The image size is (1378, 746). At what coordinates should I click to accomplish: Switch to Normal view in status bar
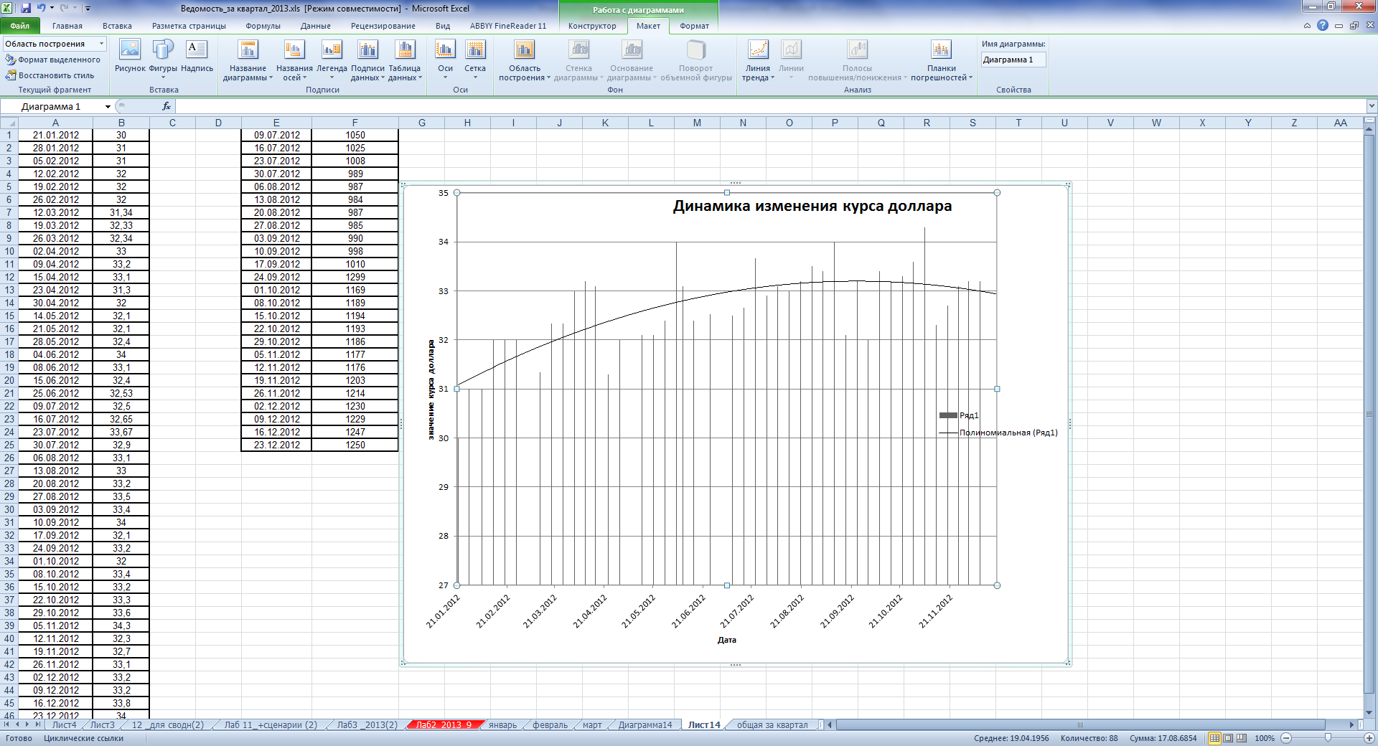1214,738
